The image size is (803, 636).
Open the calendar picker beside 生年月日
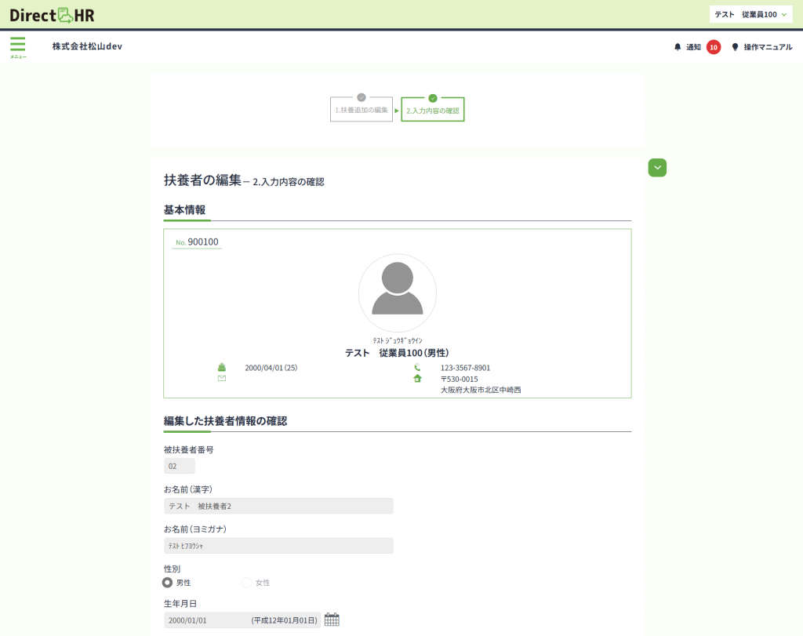pos(332,620)
